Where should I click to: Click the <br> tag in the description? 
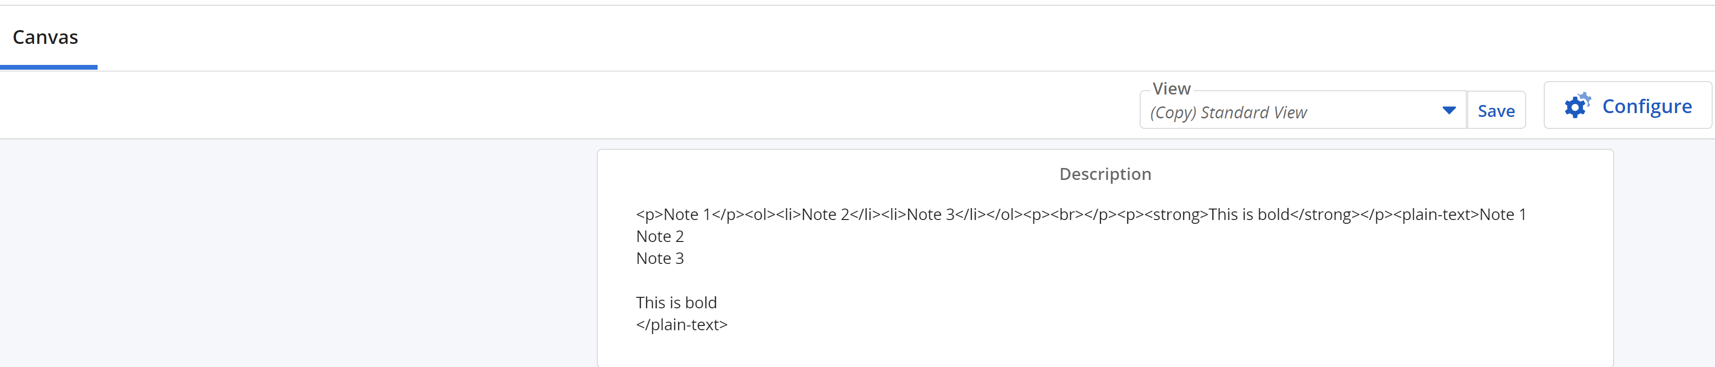click(1067, 215)
